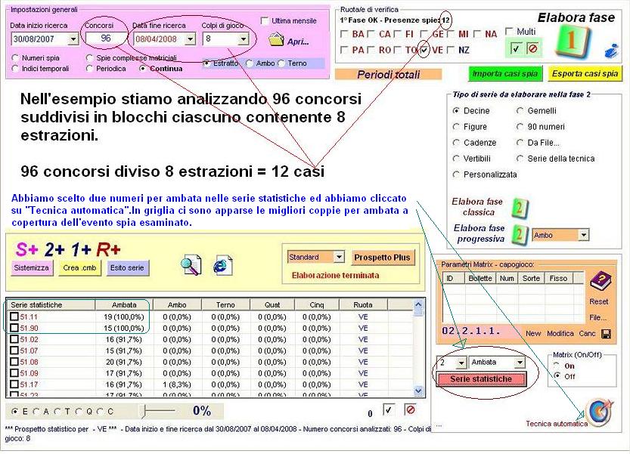The image size is (630, 454).
Task: Check the 51.02 series row checkbox
Action: tap(14, 339)
